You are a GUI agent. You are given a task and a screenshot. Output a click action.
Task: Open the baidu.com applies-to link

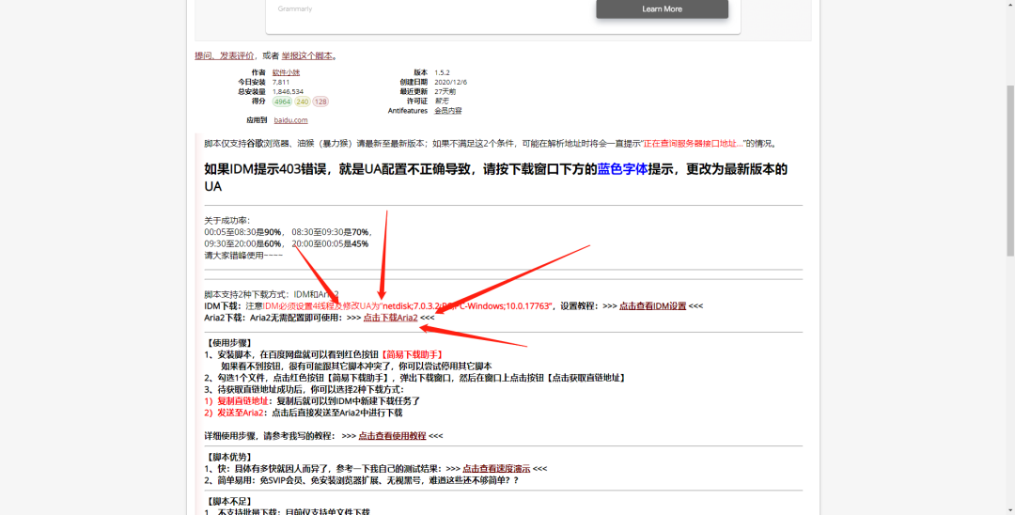click(x=290, y=120)
